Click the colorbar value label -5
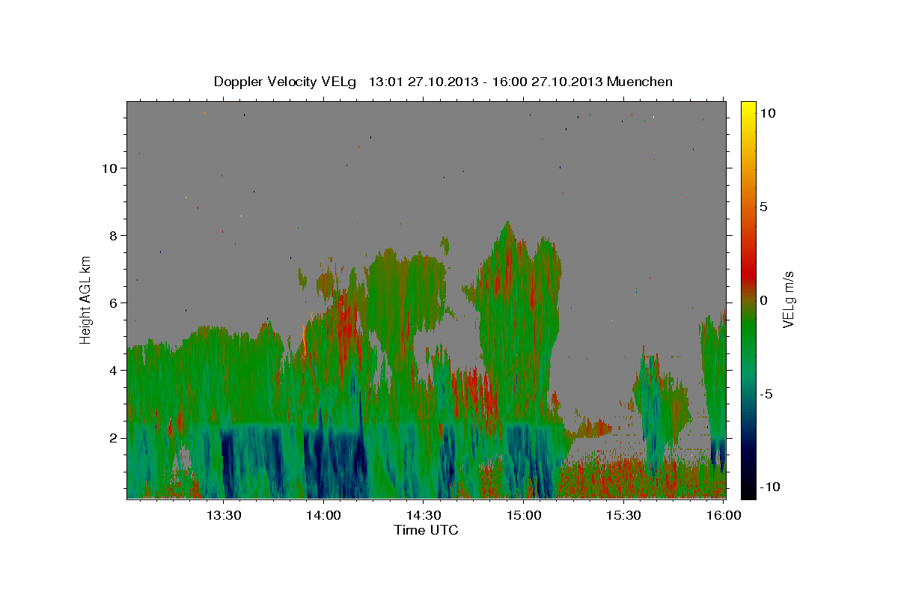898x599 pixels. (x=766, y=394)
